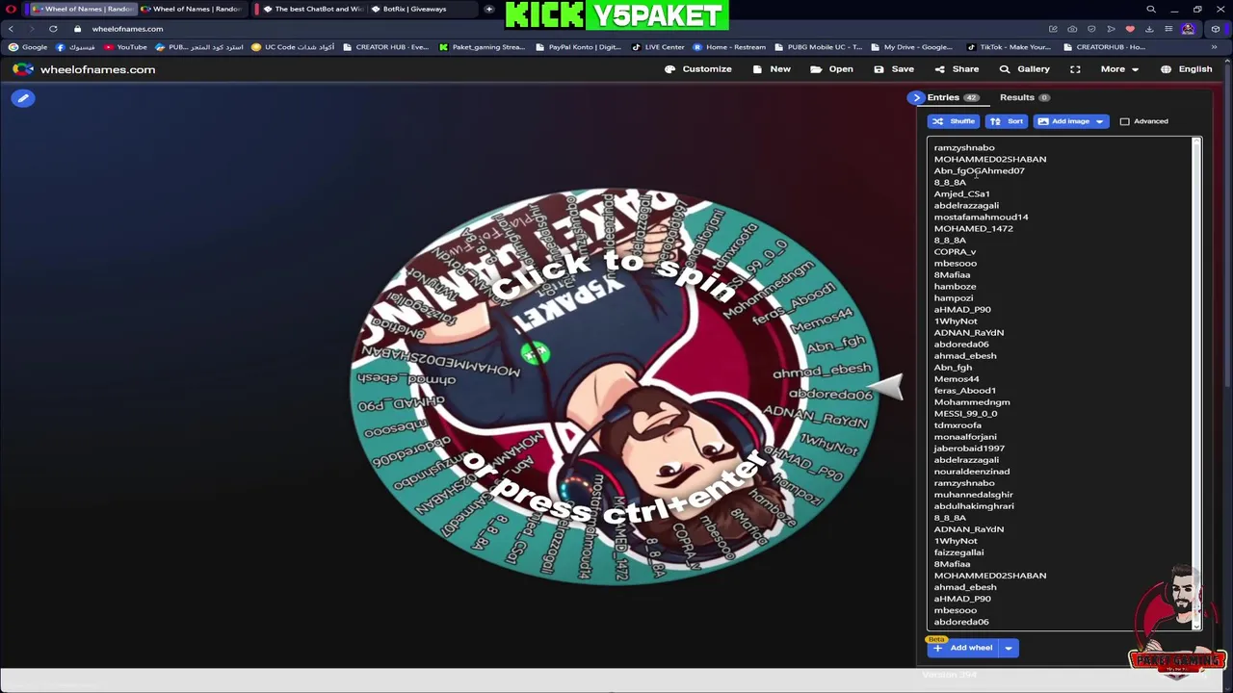Sort the entries alphabetically
This screenshot has height=693, width=1233.
(1007, 121)
